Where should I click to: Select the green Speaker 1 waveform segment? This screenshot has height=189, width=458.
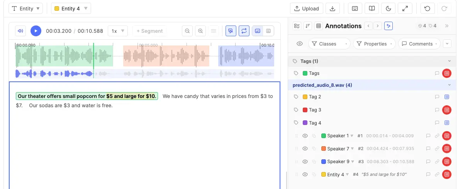pyautogui.click(x=64, y=56)
